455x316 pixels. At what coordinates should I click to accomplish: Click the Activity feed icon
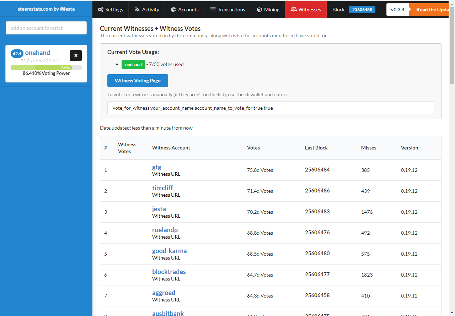tap(137, 10)
